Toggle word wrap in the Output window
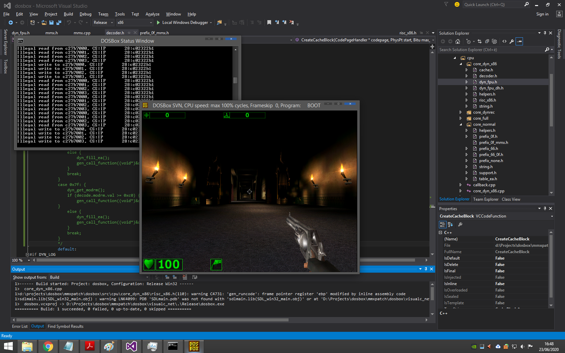Viewport: 565px width, 353px height. (x=194, y=277)
